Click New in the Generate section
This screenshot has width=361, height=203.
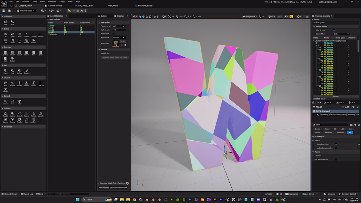5,23
